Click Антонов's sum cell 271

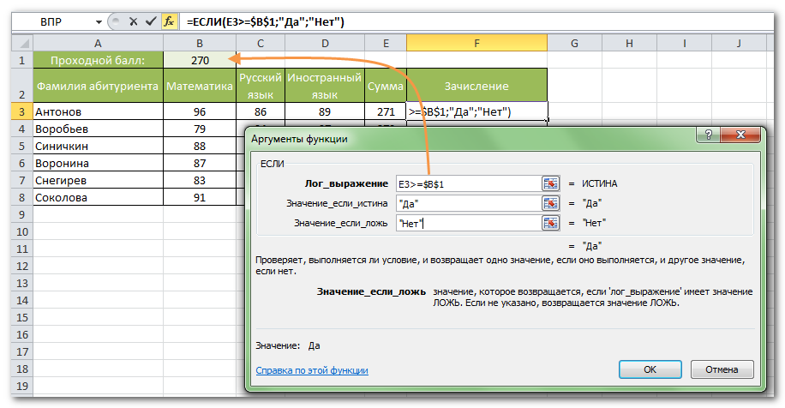tap(386, 111)
